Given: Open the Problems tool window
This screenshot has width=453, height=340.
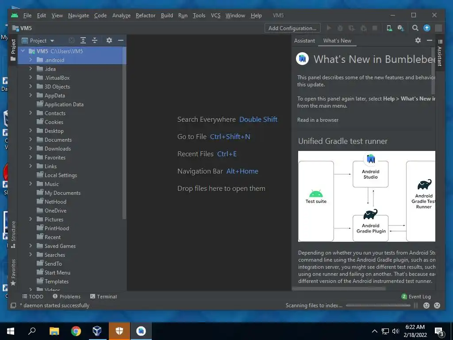Looking at the screenshot, I should tap(66, 296).
